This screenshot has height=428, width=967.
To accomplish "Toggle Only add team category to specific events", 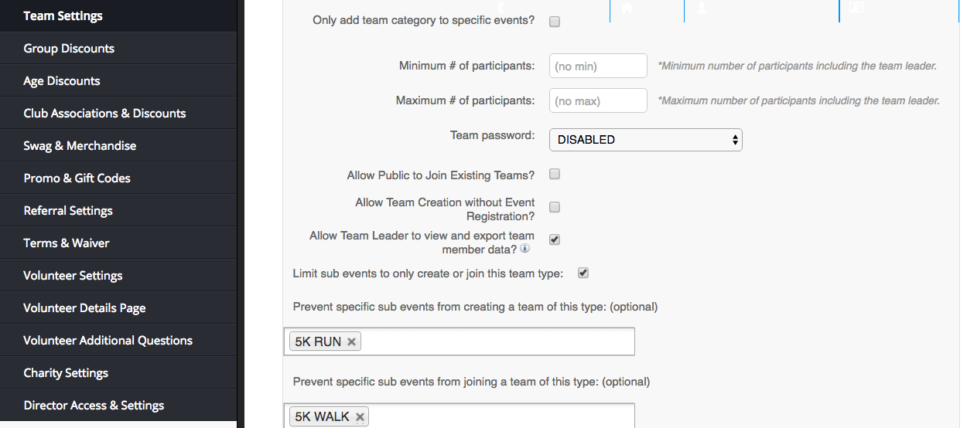I will [x=555, y=22].
